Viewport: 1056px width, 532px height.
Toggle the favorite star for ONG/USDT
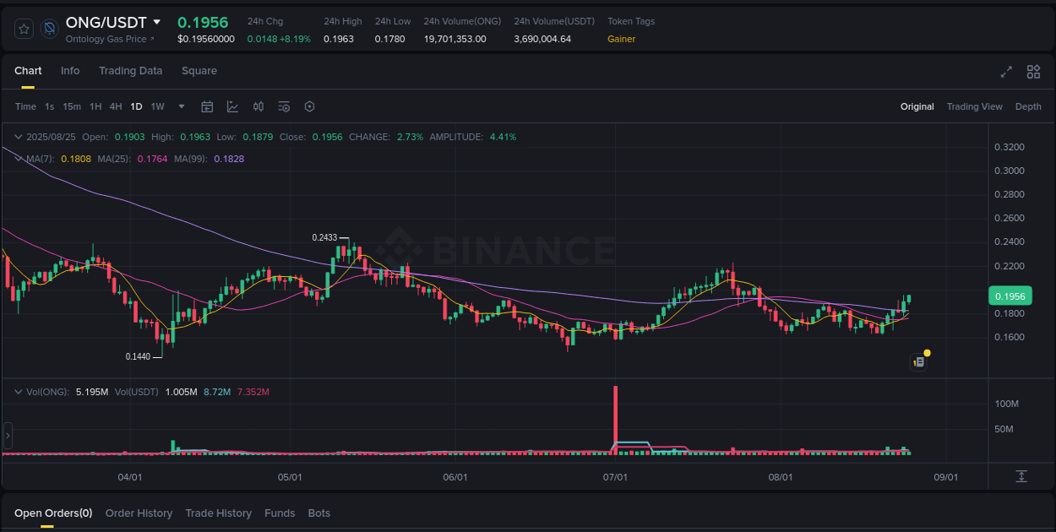click(23, 28)
